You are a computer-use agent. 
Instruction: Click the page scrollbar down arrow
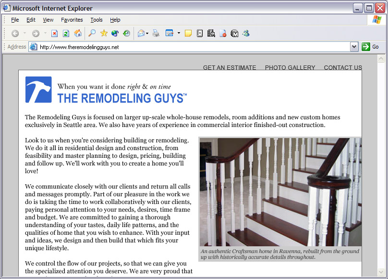click(381, 272)
